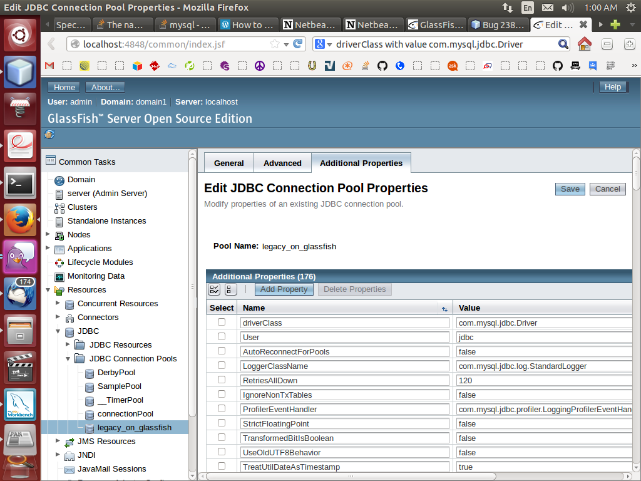Screen dimensions: 641x481
Task: Expand the Applications tree node
Action: (x=48, y=248)
